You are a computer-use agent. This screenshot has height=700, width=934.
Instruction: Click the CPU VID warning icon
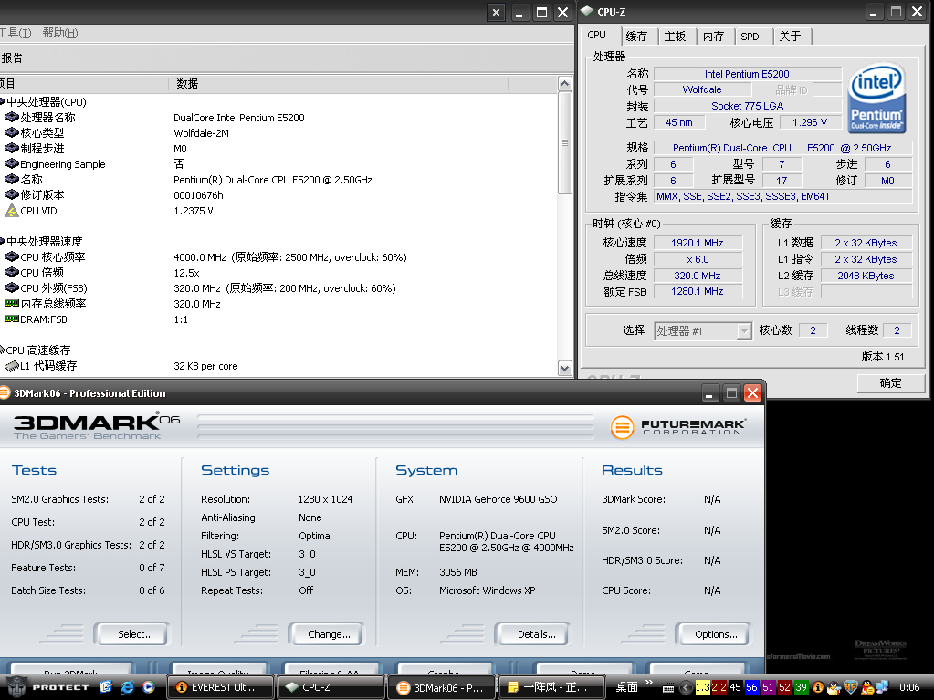11,210
